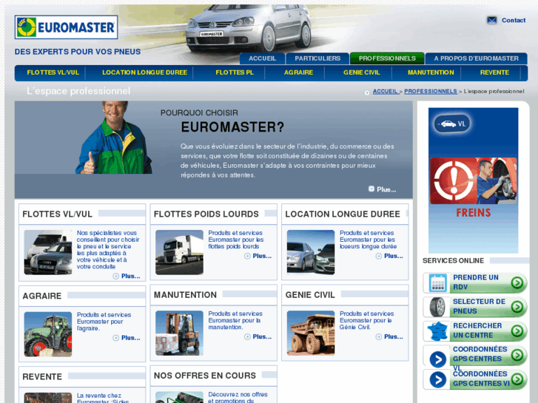Viewport: 538px width, 403px height.
Task: Click the Manutention forklift thumbnail
Action: pyautogui.click(x=179, y=333)
